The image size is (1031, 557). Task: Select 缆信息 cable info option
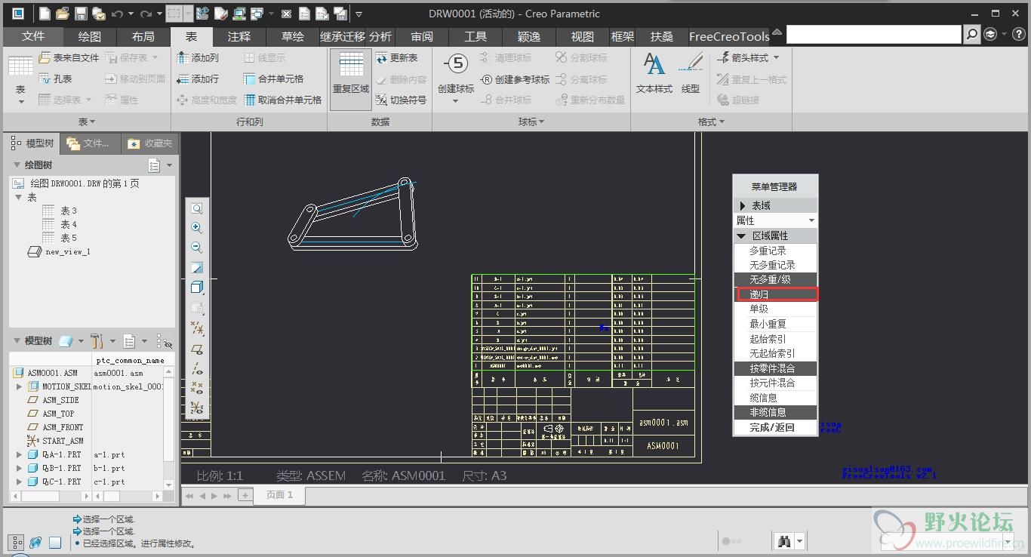click(775, 398)
